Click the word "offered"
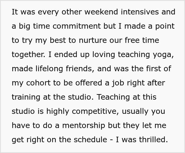185x153 pixels. [89, 83]
